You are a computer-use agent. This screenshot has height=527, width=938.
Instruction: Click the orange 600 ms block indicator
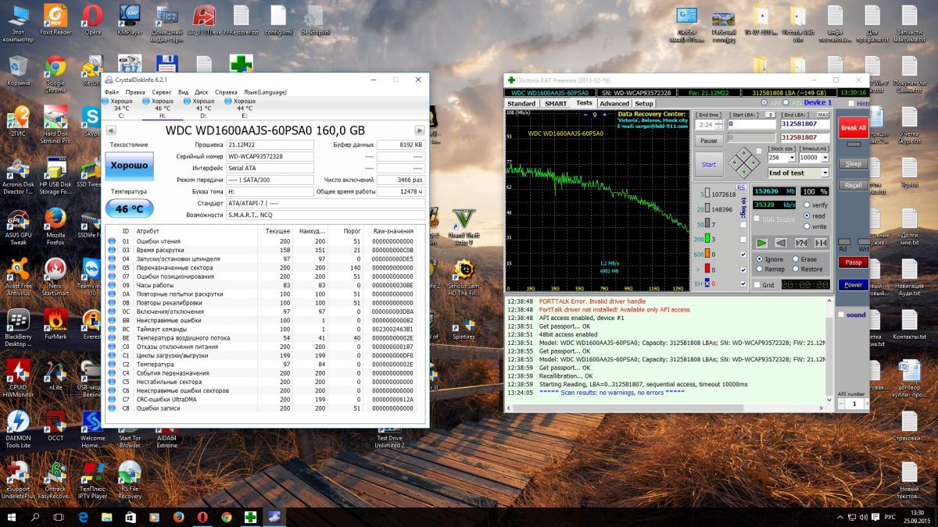(707, 254)
